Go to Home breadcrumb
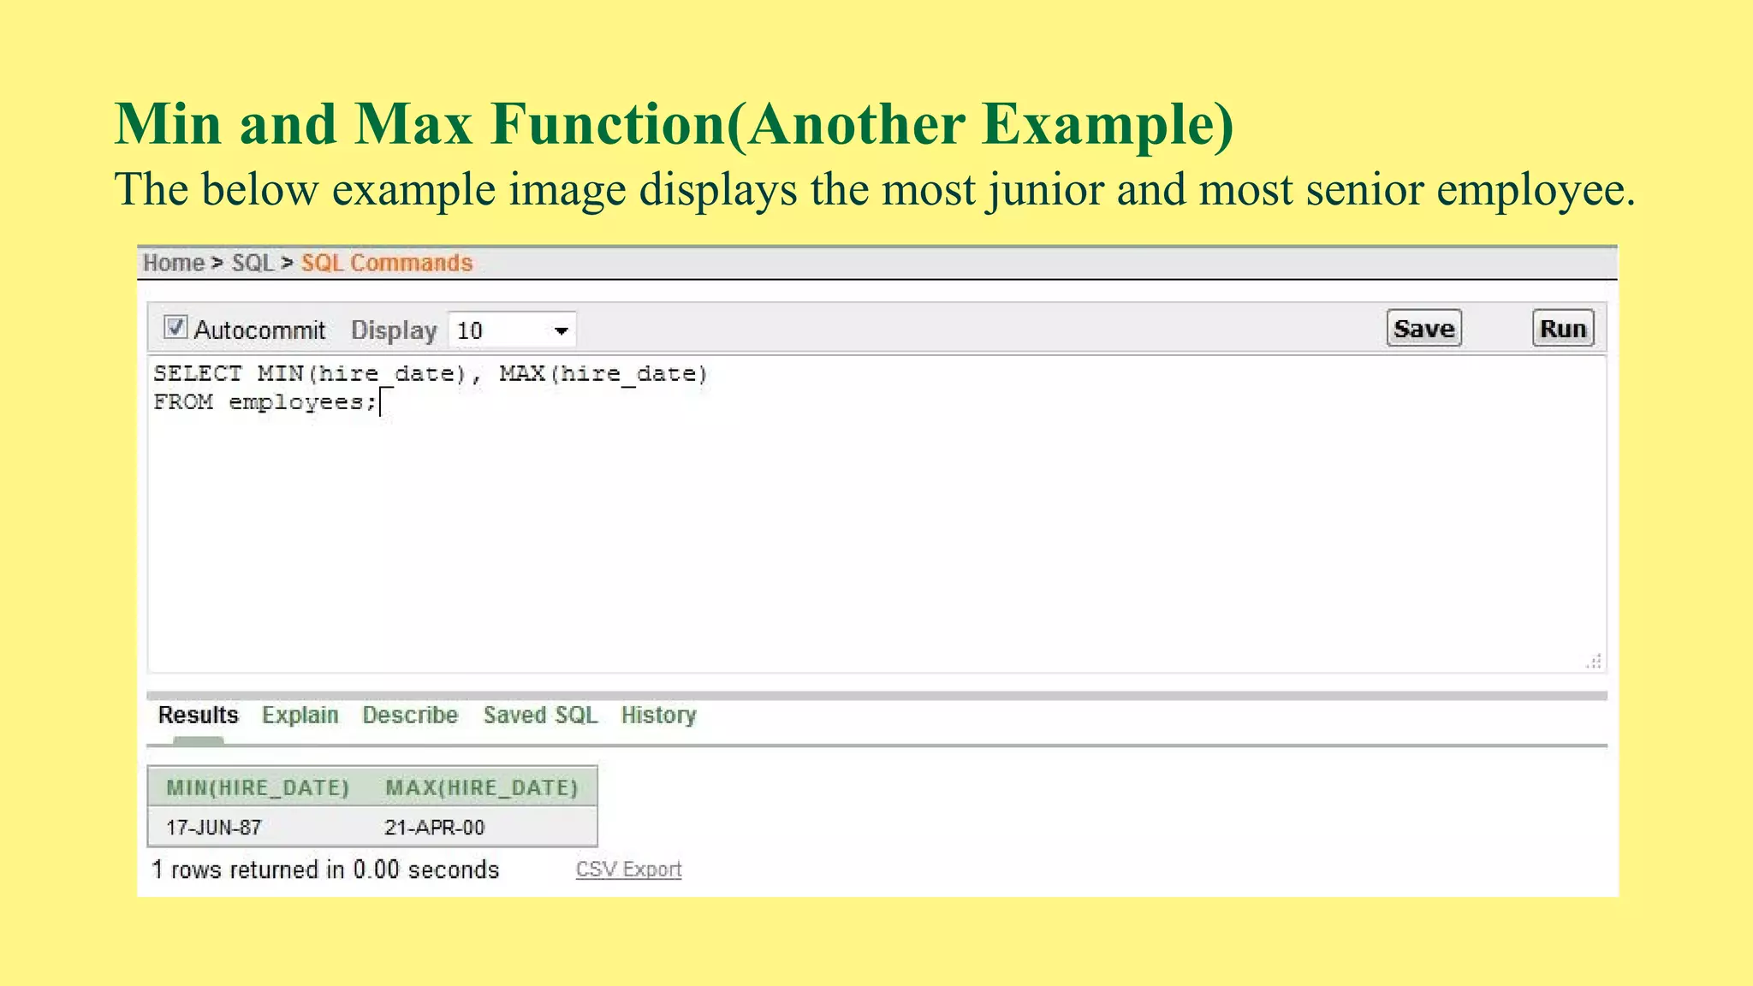 point(174,263)
